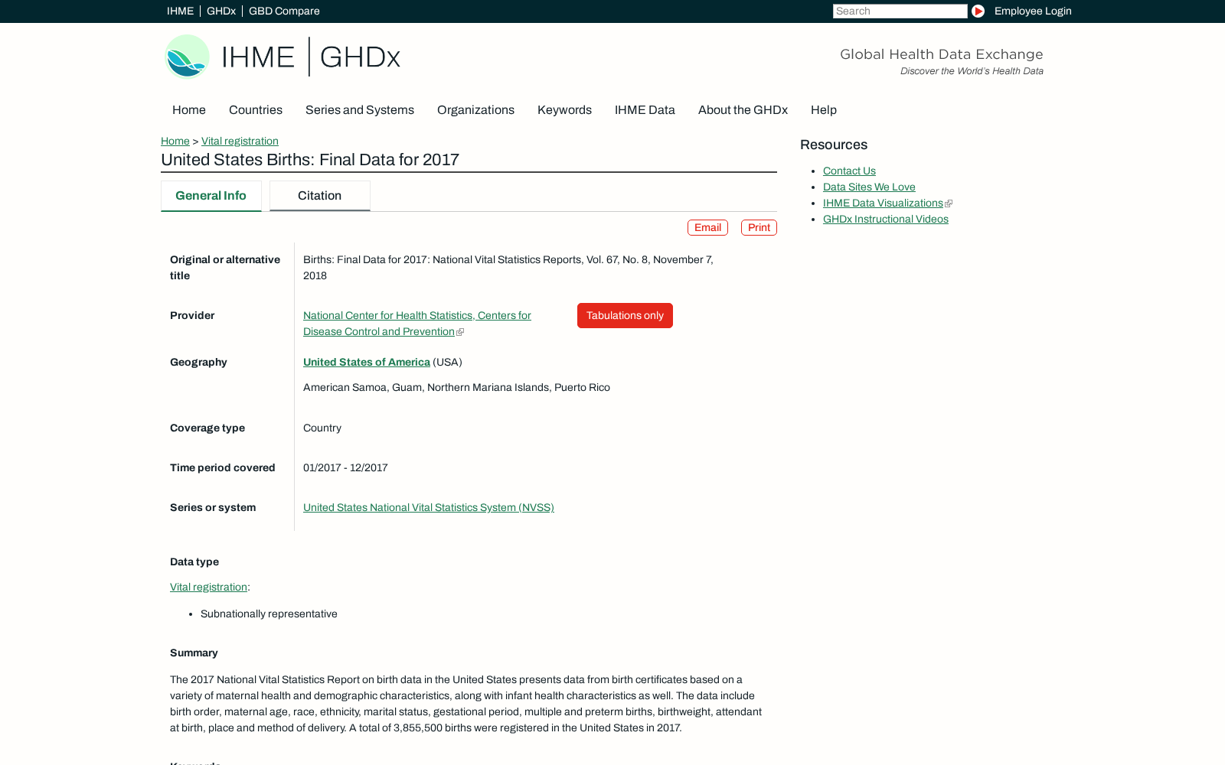Click the search input field
This screenshot has width=1225, height=765.
tap(900, 11)
